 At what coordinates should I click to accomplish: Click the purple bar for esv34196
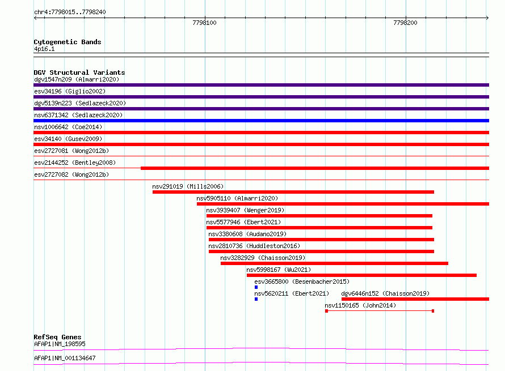tap(261, 97)
